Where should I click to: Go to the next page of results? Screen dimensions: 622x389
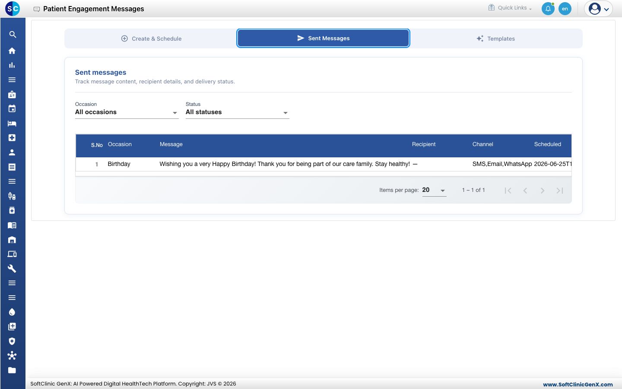point(543,191)
